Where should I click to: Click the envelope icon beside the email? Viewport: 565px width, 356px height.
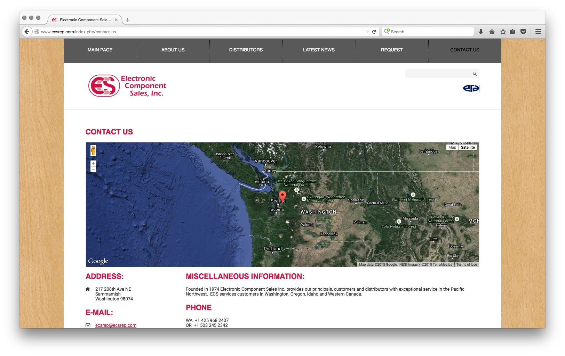(88, 325)
